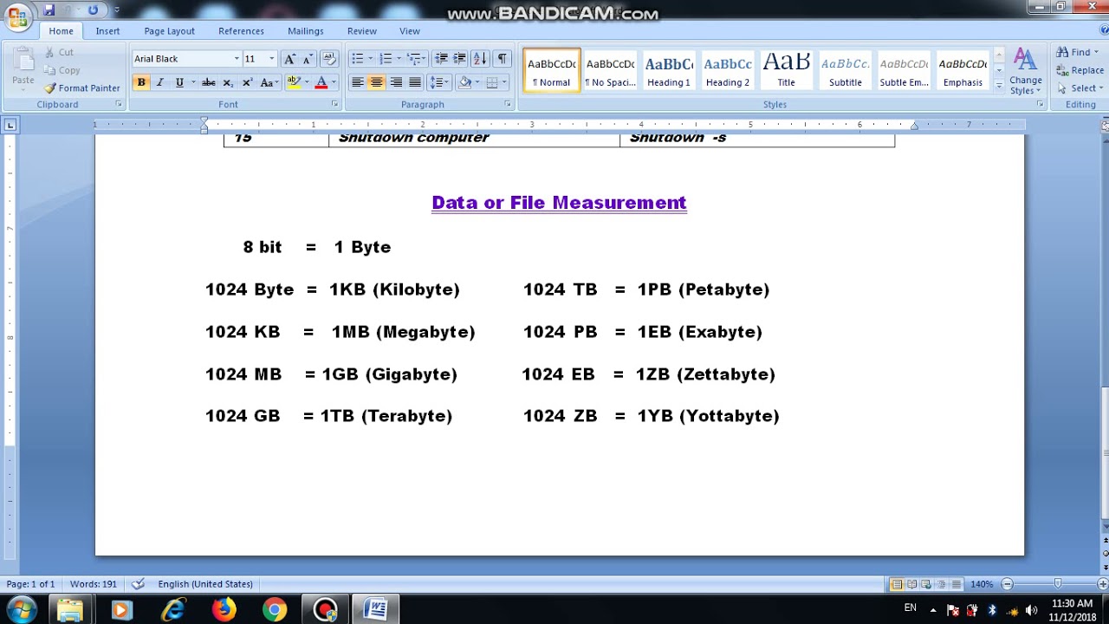Open the Borders dropdown arrow
Screen dimensions: 1109x624
coord(505,82)
